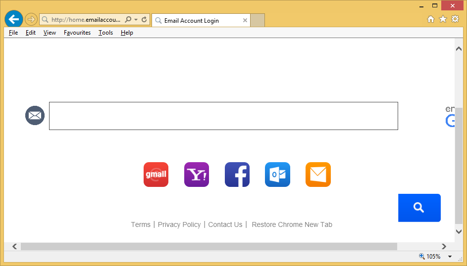Open the Tools menu
Viewport: 467px width, 266px height.
(x=105, y=33)
